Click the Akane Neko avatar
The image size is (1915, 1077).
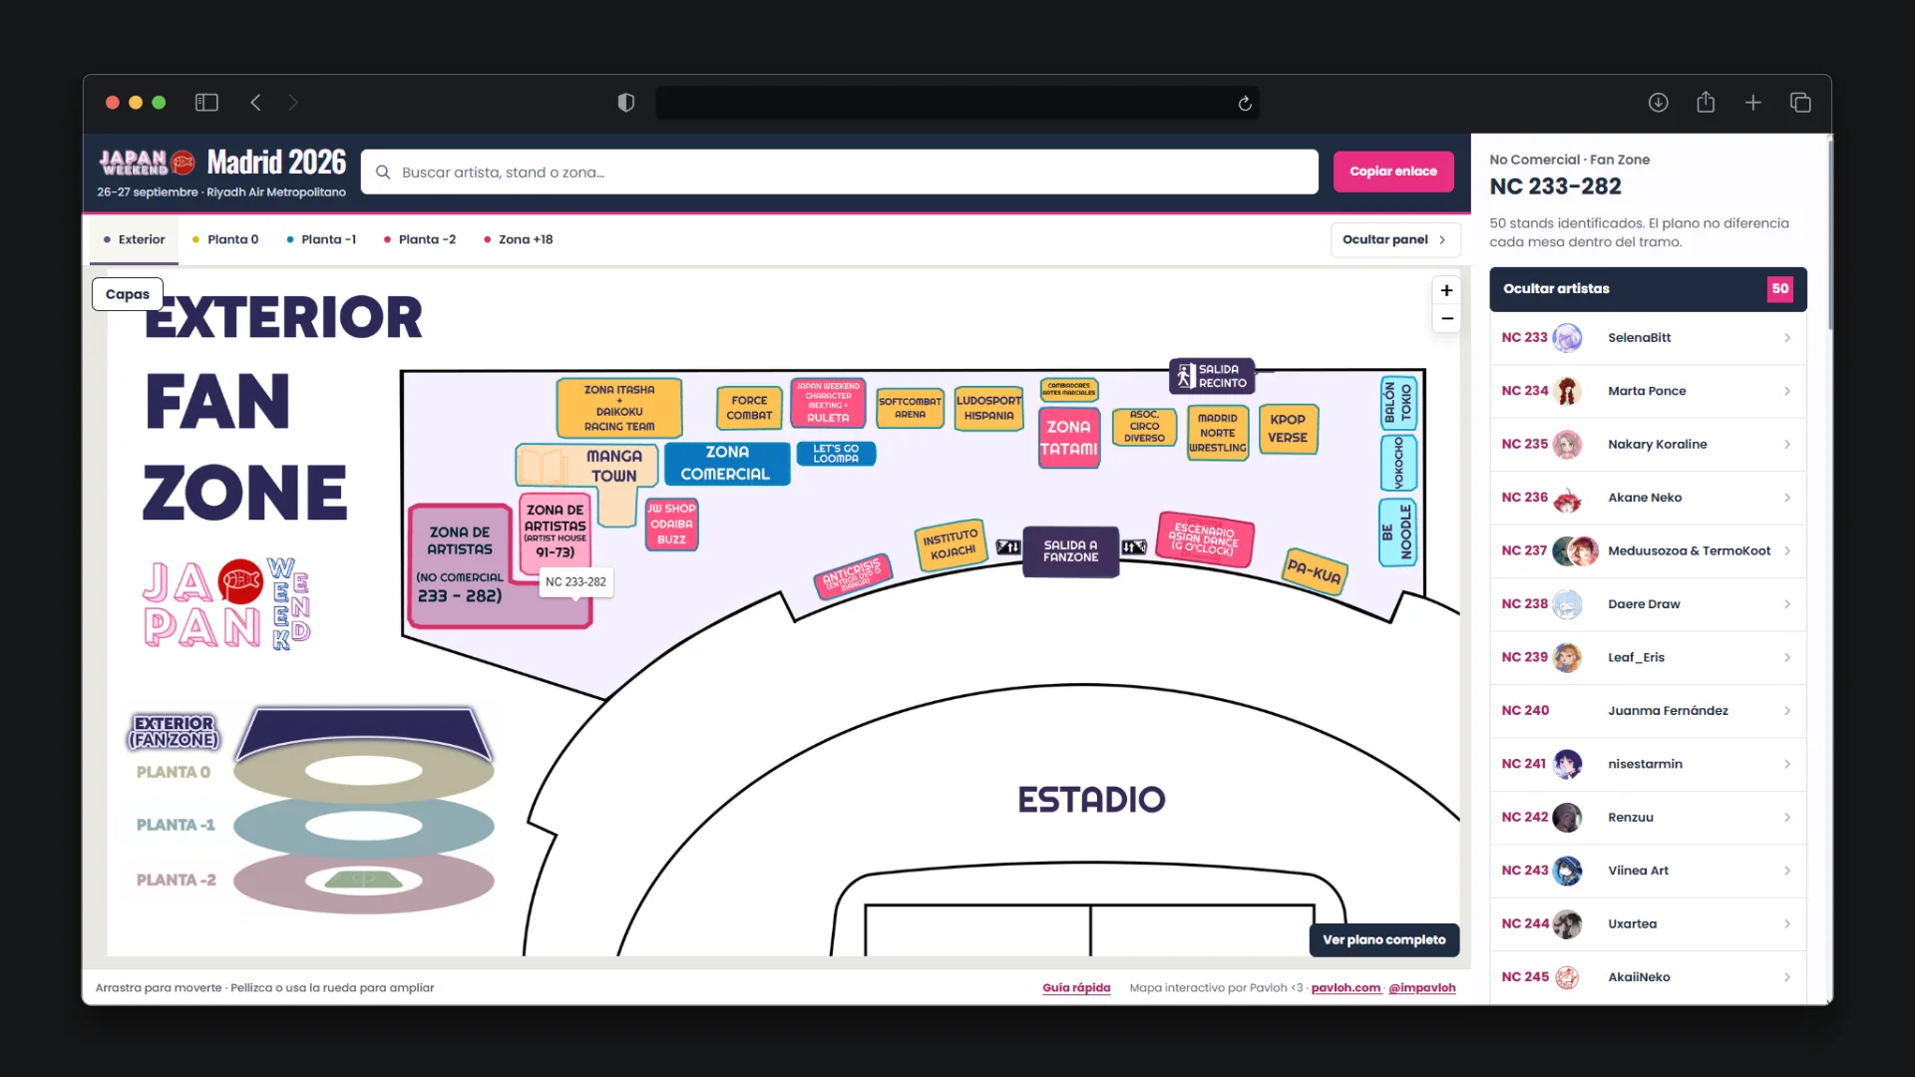coord(1567,498)
